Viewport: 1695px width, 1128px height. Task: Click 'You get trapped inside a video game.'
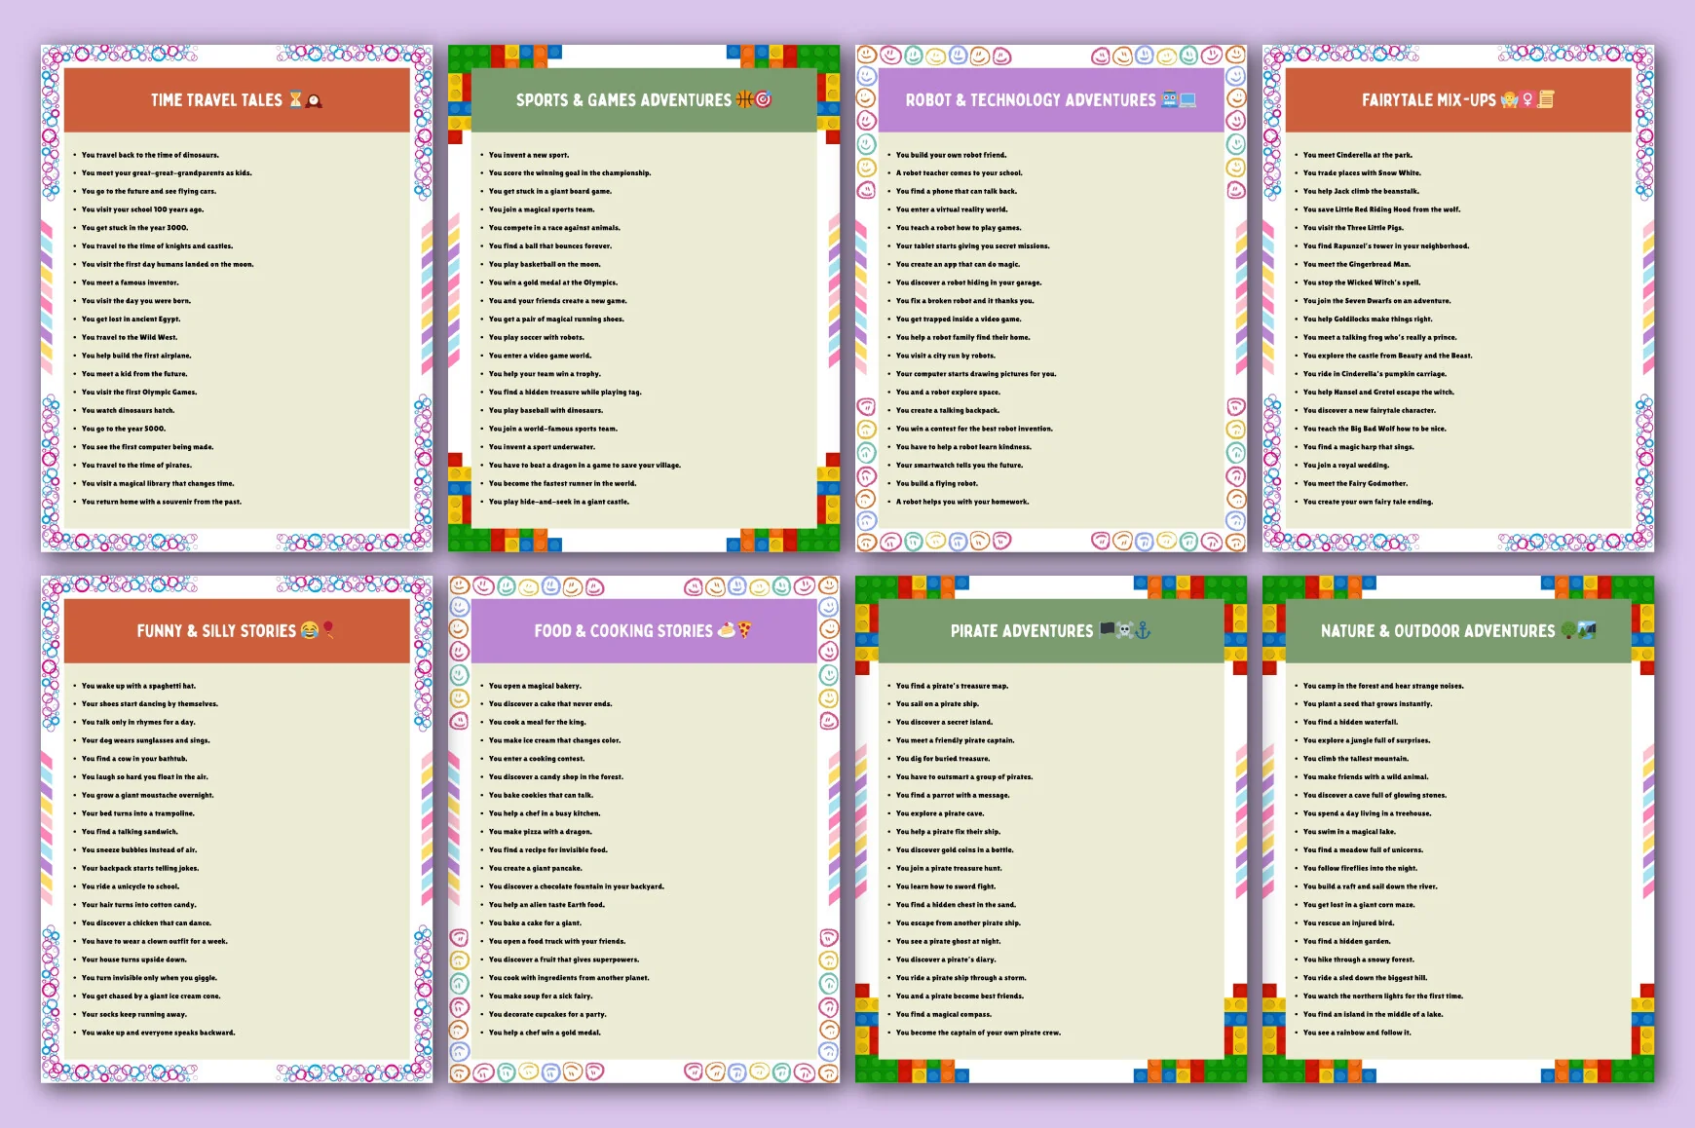coord(959,320)
